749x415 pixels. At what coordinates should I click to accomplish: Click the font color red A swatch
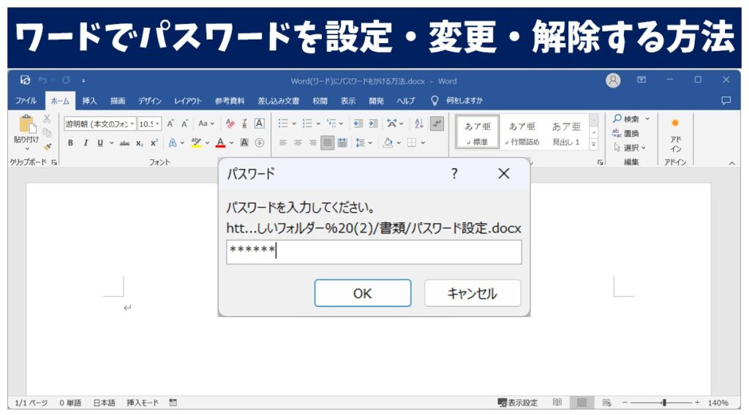(220, 142)
